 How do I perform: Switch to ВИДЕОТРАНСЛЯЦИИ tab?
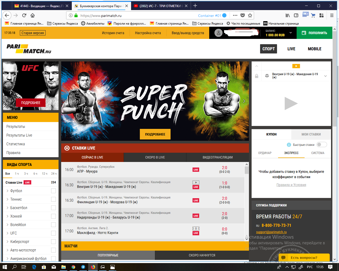pos(218,157)
